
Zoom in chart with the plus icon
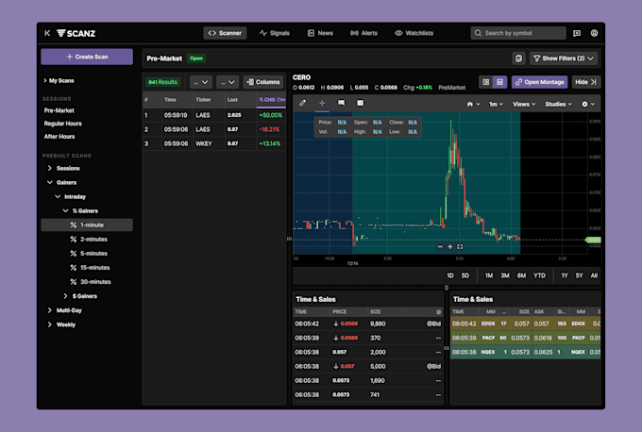(450, 247)
